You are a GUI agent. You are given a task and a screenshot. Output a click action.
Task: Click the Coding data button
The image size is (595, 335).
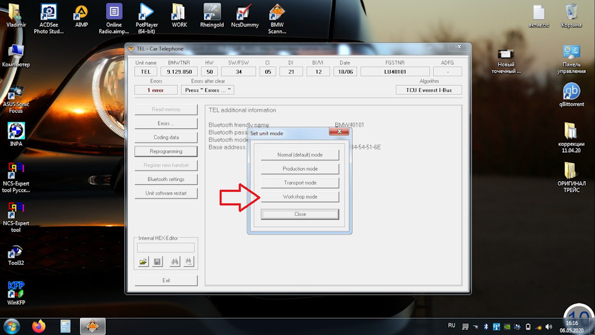tap(166, 138)
